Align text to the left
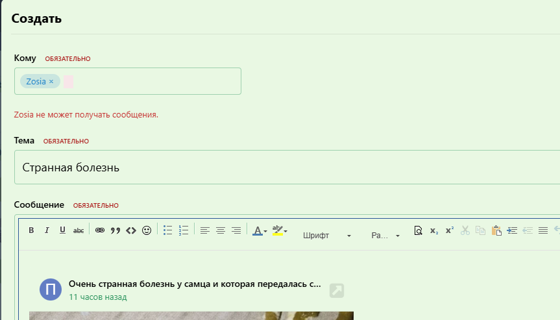 pos(204,230)
